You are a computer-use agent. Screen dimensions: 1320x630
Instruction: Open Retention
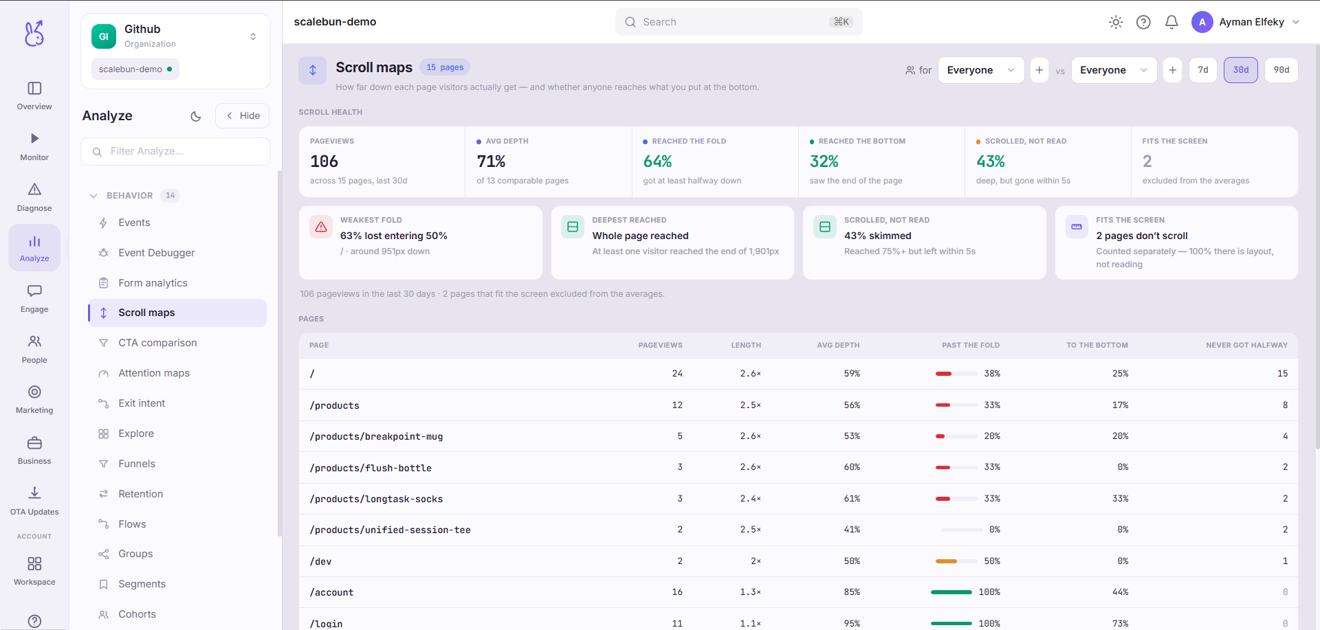tap(177, 494)
